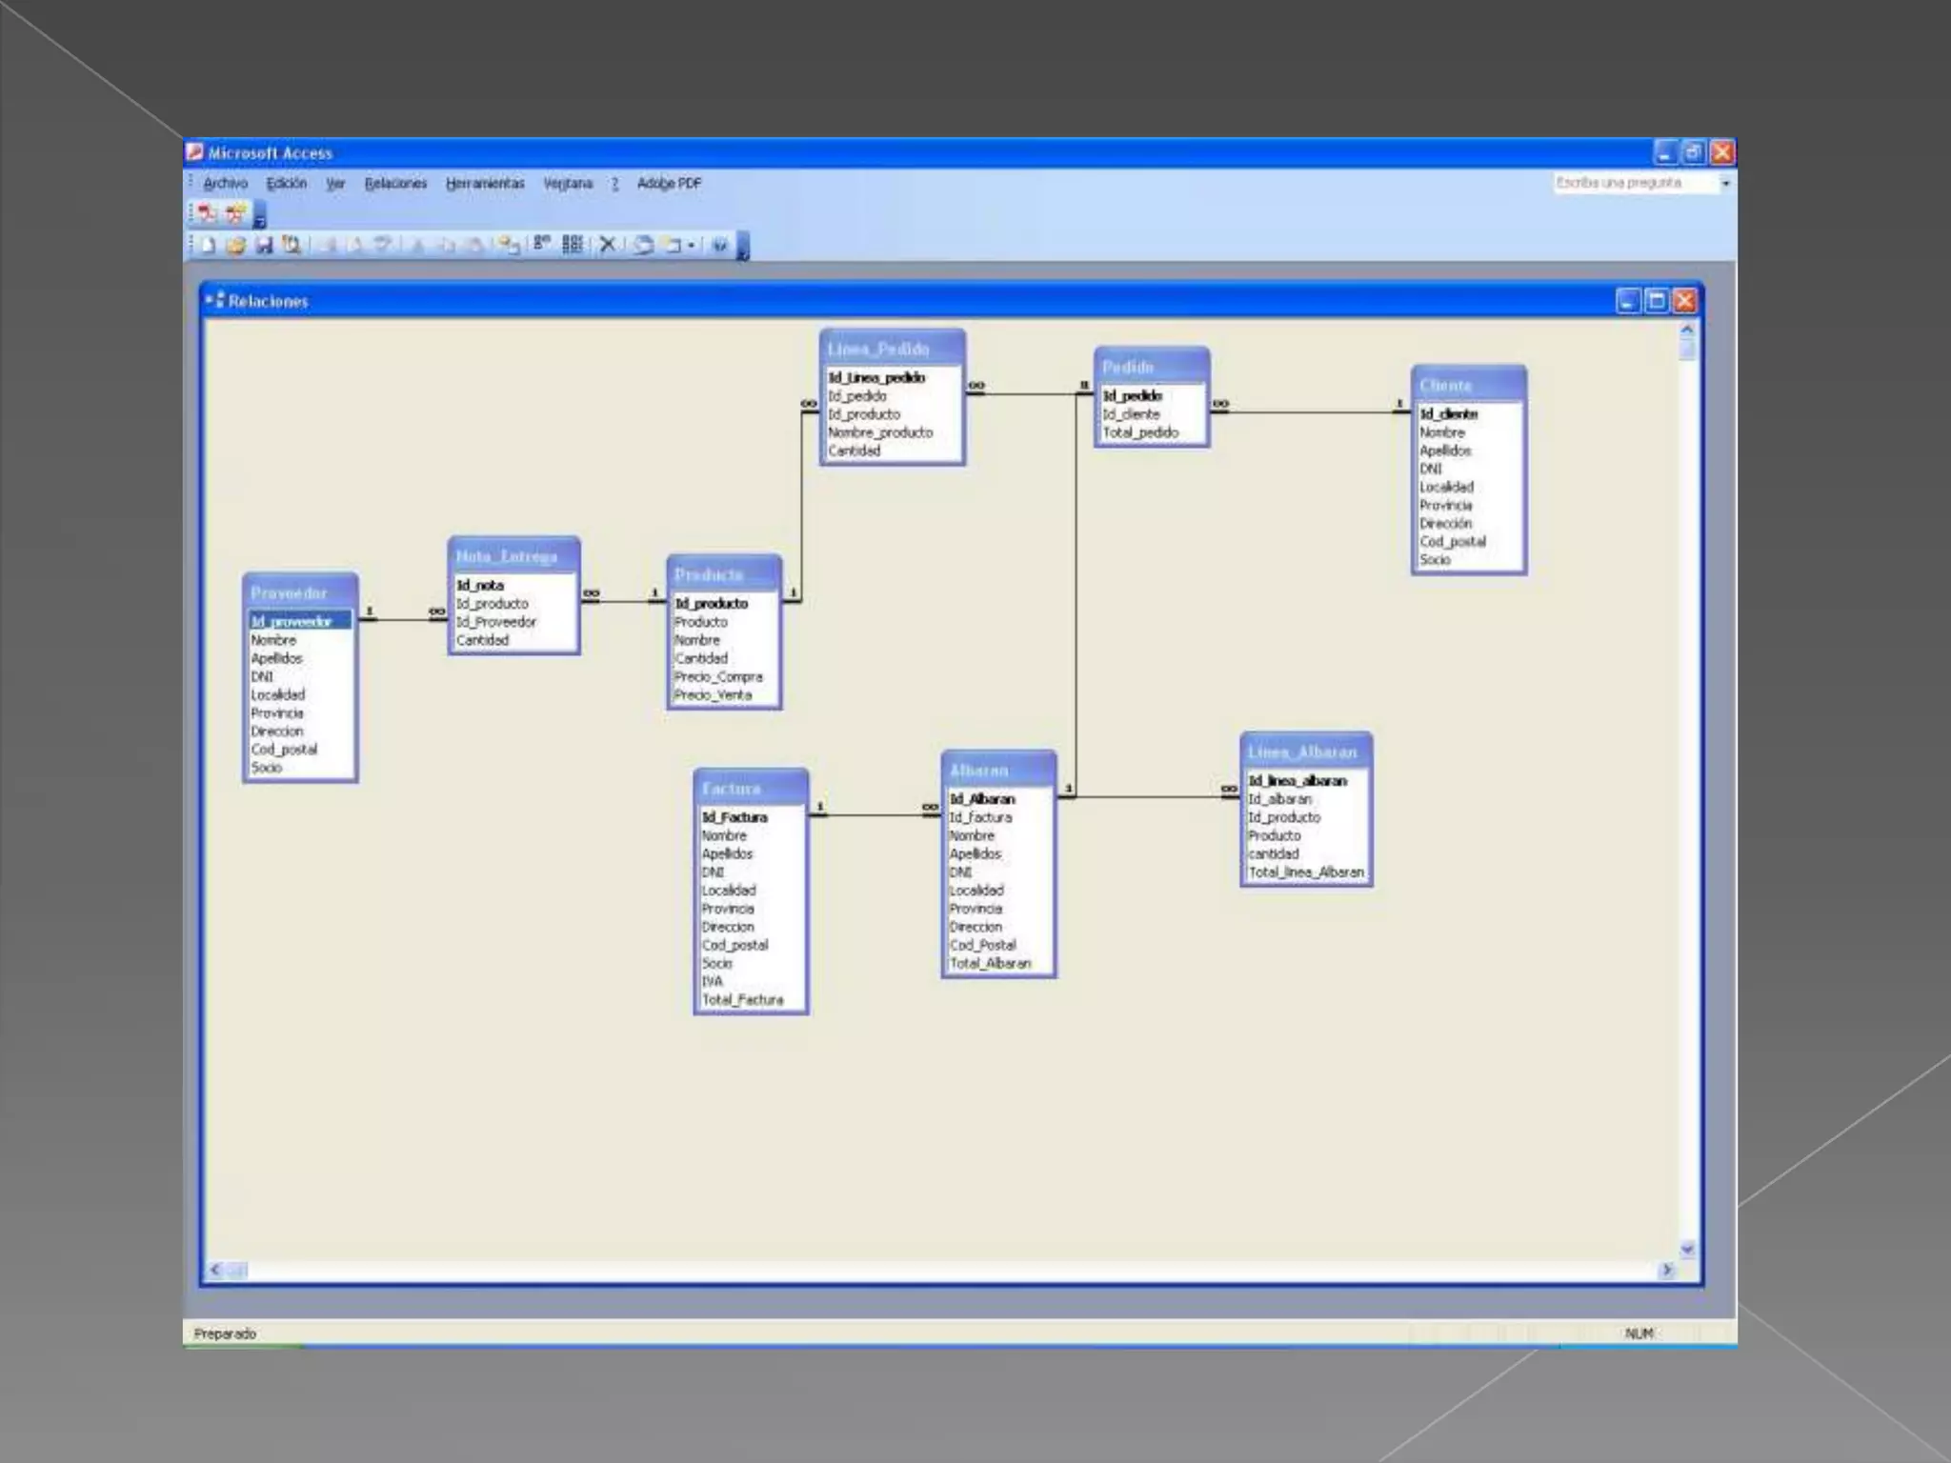Click the horizontal scrollbar right arrow

point(1667,1270)
